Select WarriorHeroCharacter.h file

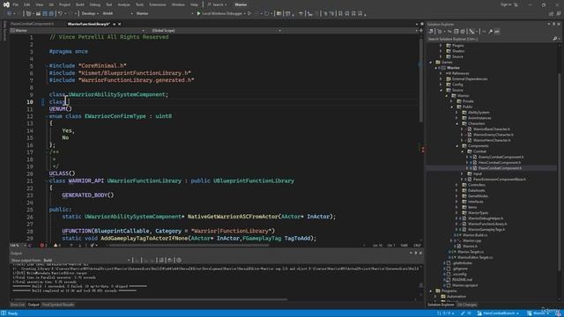pyautogui.click(x=492, y=140)
